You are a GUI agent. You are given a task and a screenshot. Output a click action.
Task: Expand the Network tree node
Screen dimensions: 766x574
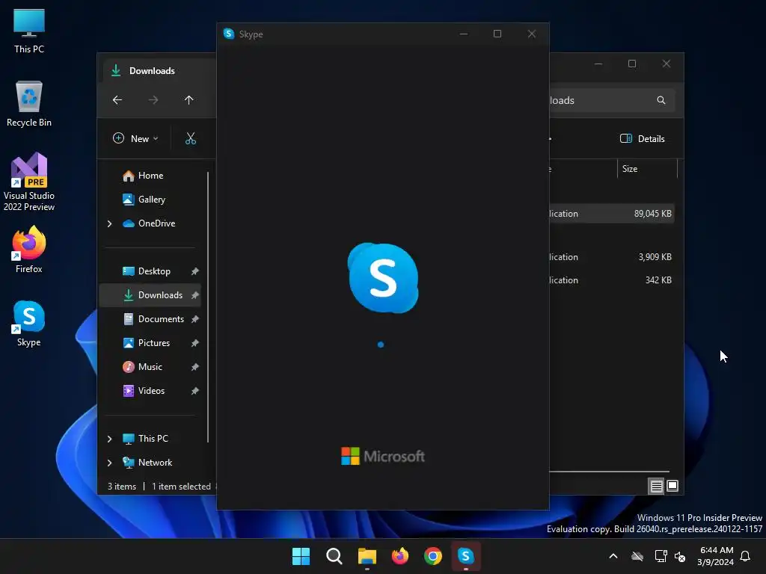click(x=109, y=463)
